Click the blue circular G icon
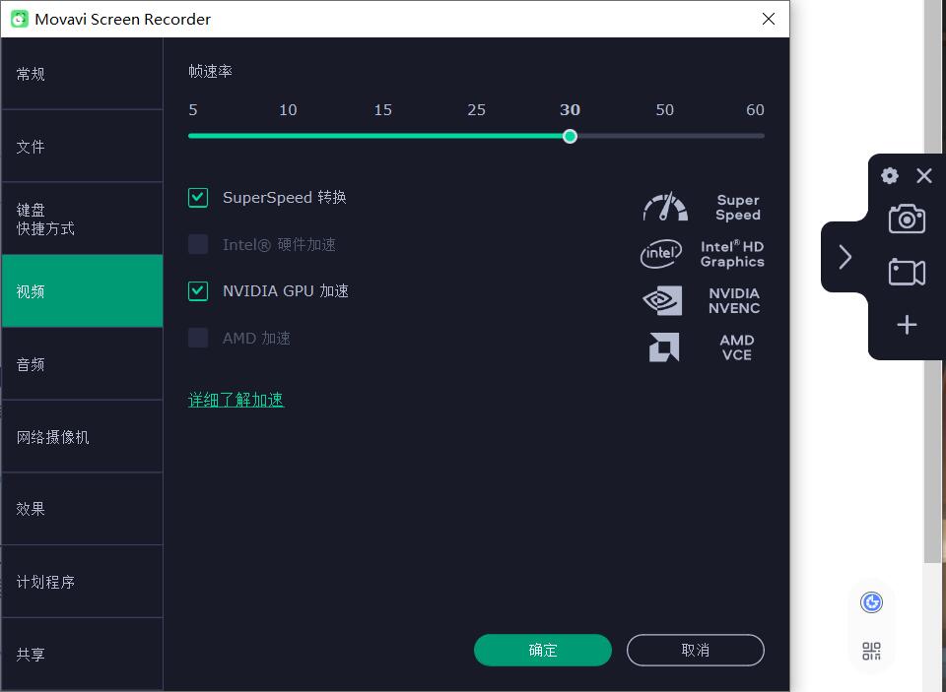 click(x=871, y=602)
